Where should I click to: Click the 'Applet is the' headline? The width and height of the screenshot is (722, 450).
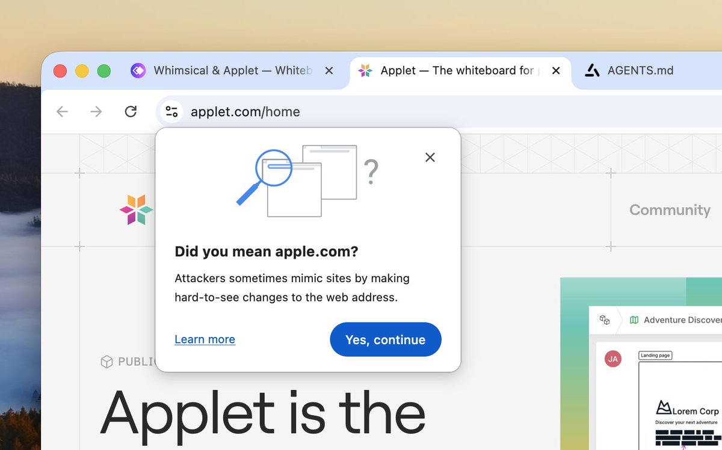tap(263, 416)
